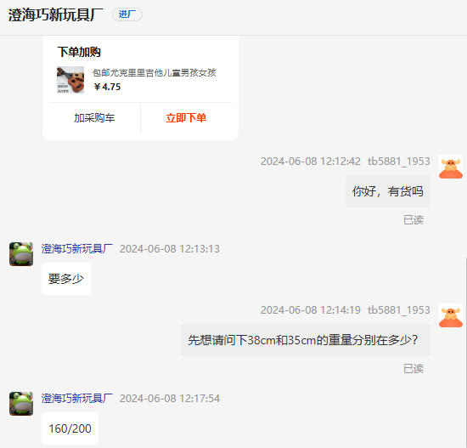Select the message asking about 38cm和35cm weight
The height and width of the screenshot is (448, 467).
[x=306, y=340]
